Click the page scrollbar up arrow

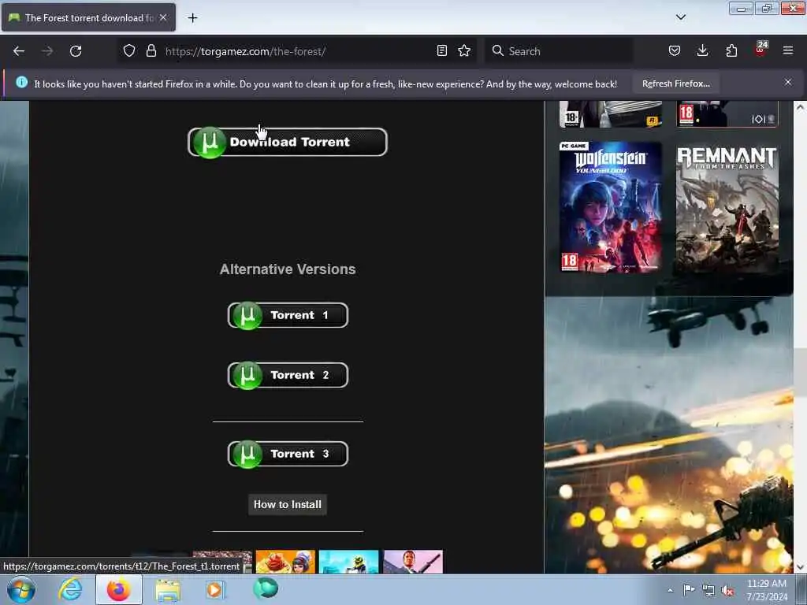click(800, 107)
